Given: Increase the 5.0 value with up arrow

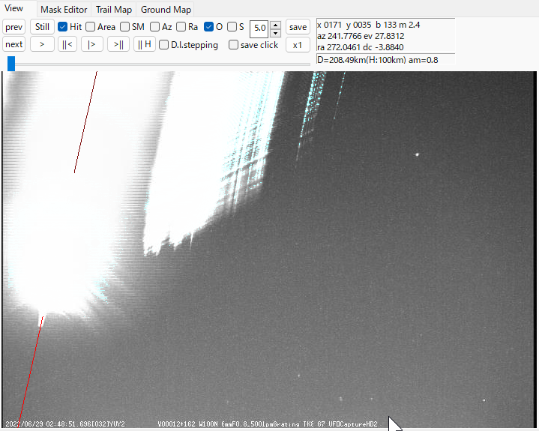Looking at the screenshot, I should click(x=275, y=23).
